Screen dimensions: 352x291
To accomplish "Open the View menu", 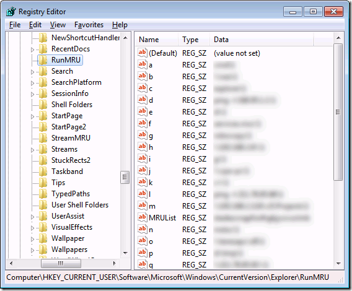I will click(x=58, y=25).
